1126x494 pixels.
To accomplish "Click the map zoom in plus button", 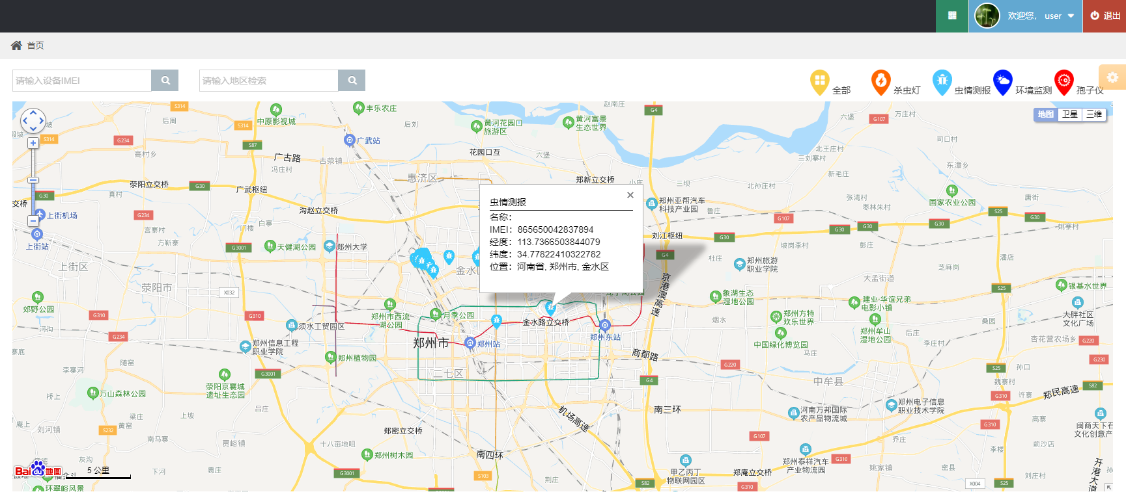I will point(33,143).
